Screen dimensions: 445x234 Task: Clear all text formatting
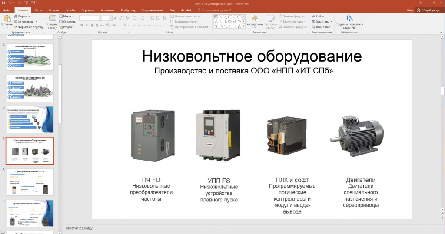click(x=127, y=18)
